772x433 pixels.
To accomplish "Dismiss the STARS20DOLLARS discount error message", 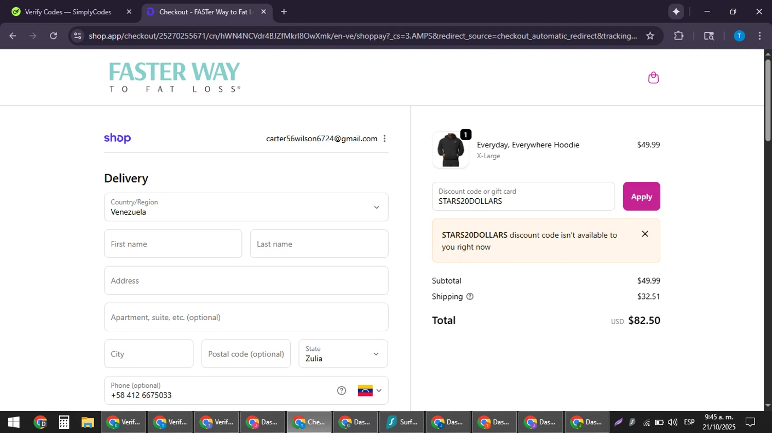I will pos(645,234).
